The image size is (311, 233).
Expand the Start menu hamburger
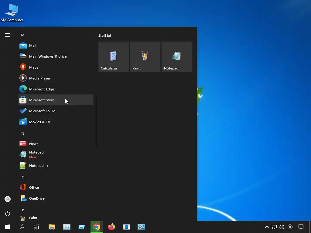click(8, 35)
